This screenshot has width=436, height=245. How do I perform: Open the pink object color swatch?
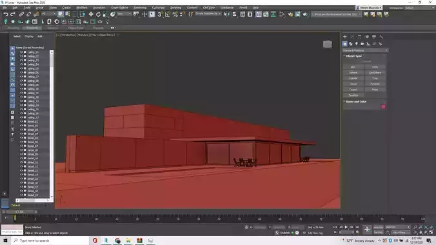point(383,106)
